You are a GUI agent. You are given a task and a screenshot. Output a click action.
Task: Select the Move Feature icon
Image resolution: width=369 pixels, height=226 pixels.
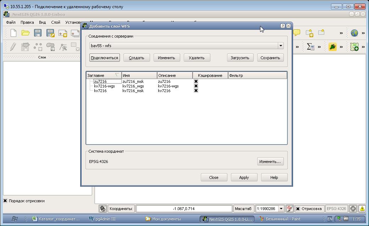pyautogui.click(x=51, y=47)
